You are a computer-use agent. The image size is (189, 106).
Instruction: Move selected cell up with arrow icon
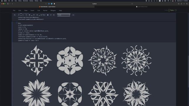click(34, 15)
